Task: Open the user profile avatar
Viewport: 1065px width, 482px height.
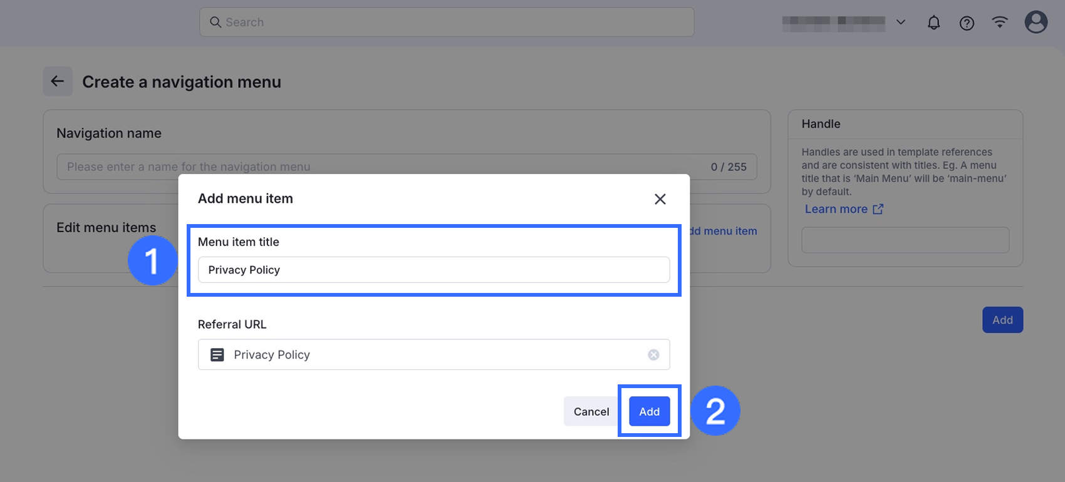Action: pyautogui.click(x=1036, y=23)
